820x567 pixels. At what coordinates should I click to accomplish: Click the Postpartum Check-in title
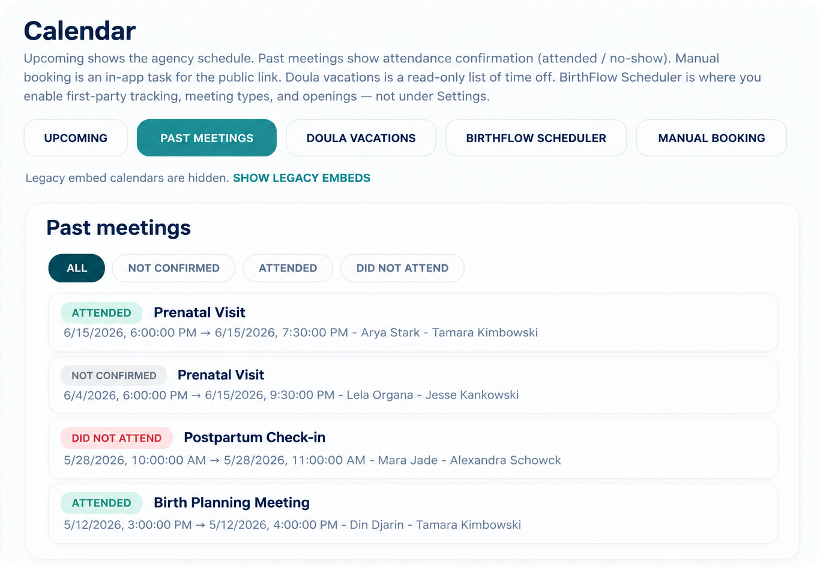[255, 438]
